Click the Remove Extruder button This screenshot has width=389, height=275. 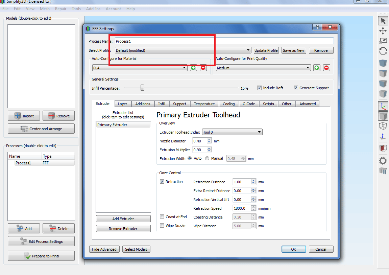123,229
